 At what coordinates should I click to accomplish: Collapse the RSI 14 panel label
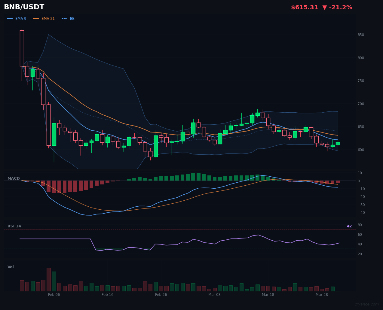coord(14,226)
